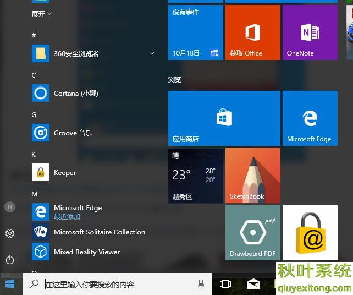Open the OneNote tile

(x=310, y=32)
